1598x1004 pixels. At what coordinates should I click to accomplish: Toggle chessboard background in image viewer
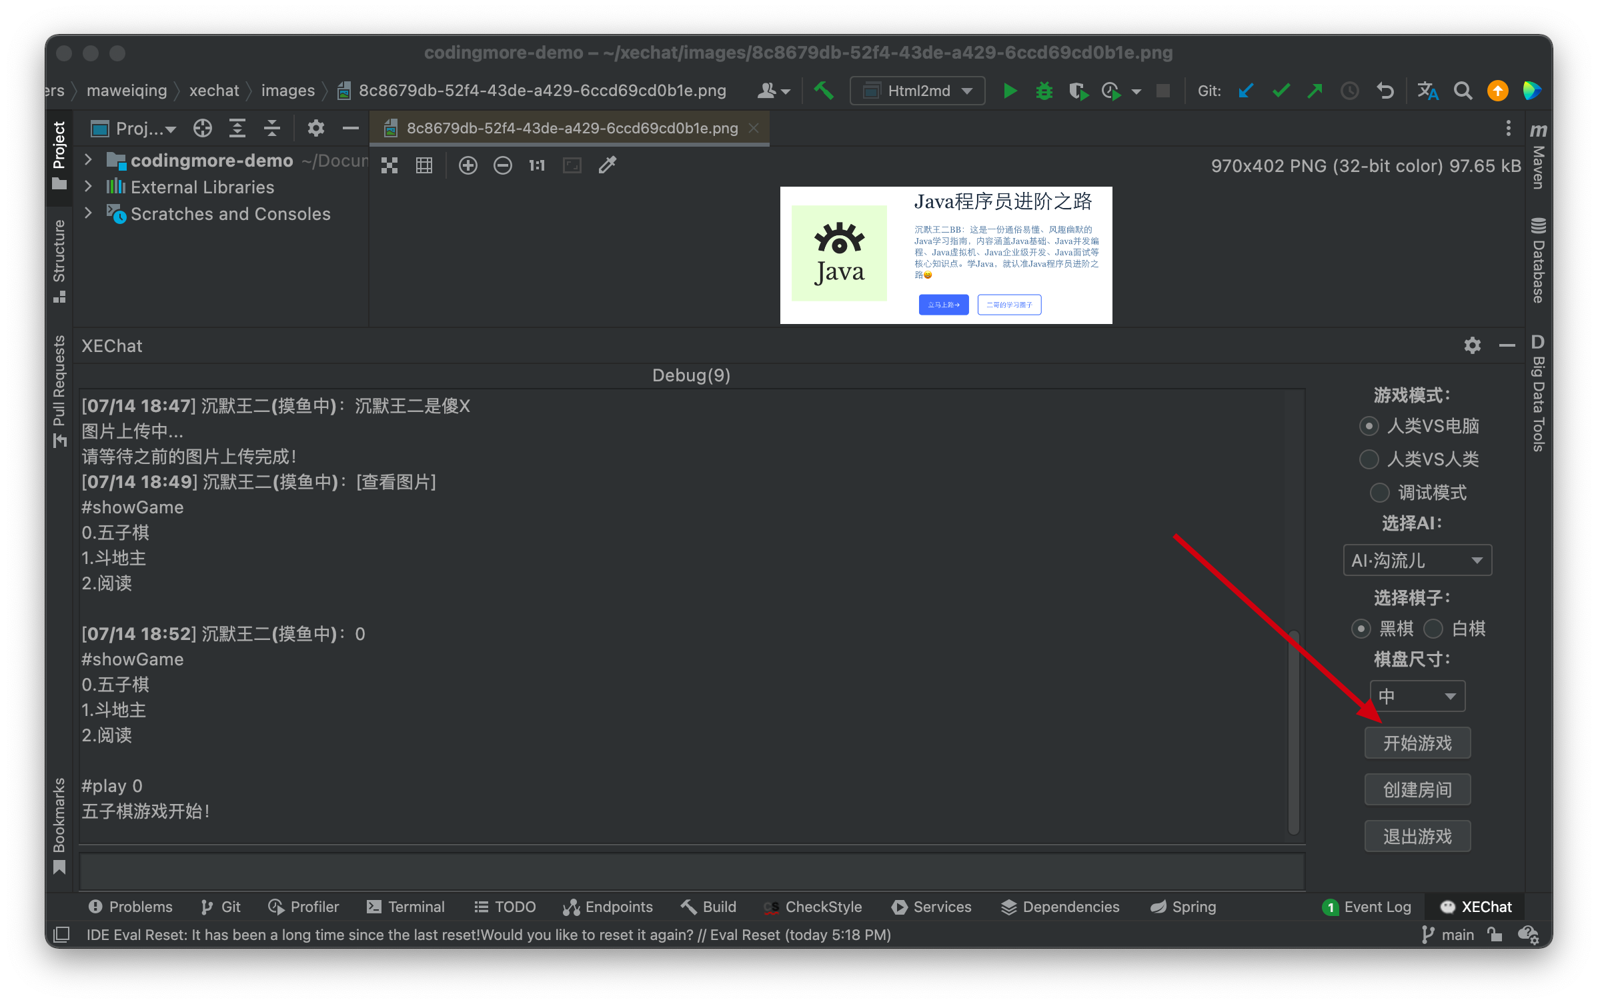click(389, 165)
